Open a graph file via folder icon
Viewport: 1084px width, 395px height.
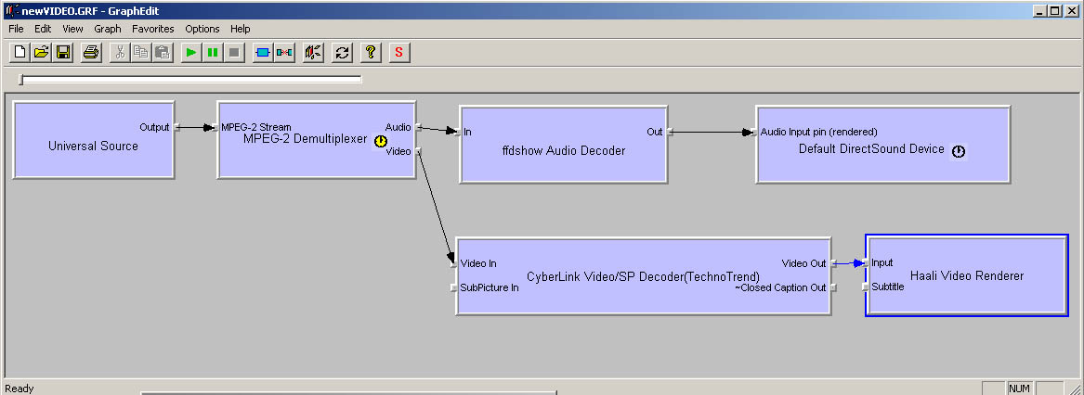point(42,52)
